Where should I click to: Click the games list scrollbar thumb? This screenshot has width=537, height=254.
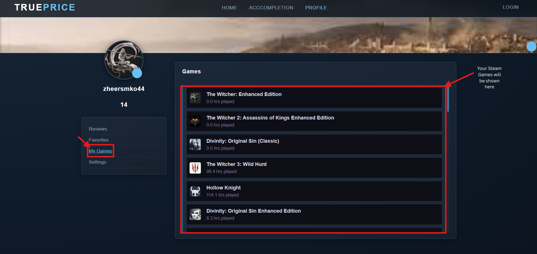tap(448, 99)
